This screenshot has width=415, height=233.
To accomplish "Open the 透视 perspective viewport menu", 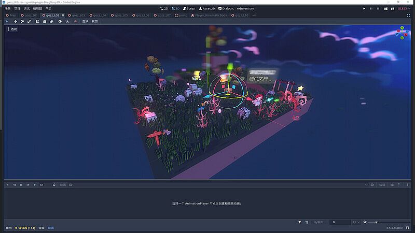I will pyautogui.click(x=12, y=29).
